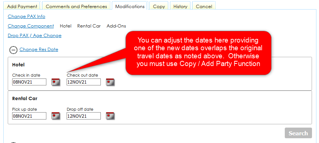Open calendar picker for Rental Car drop off date

pos(110,116)
